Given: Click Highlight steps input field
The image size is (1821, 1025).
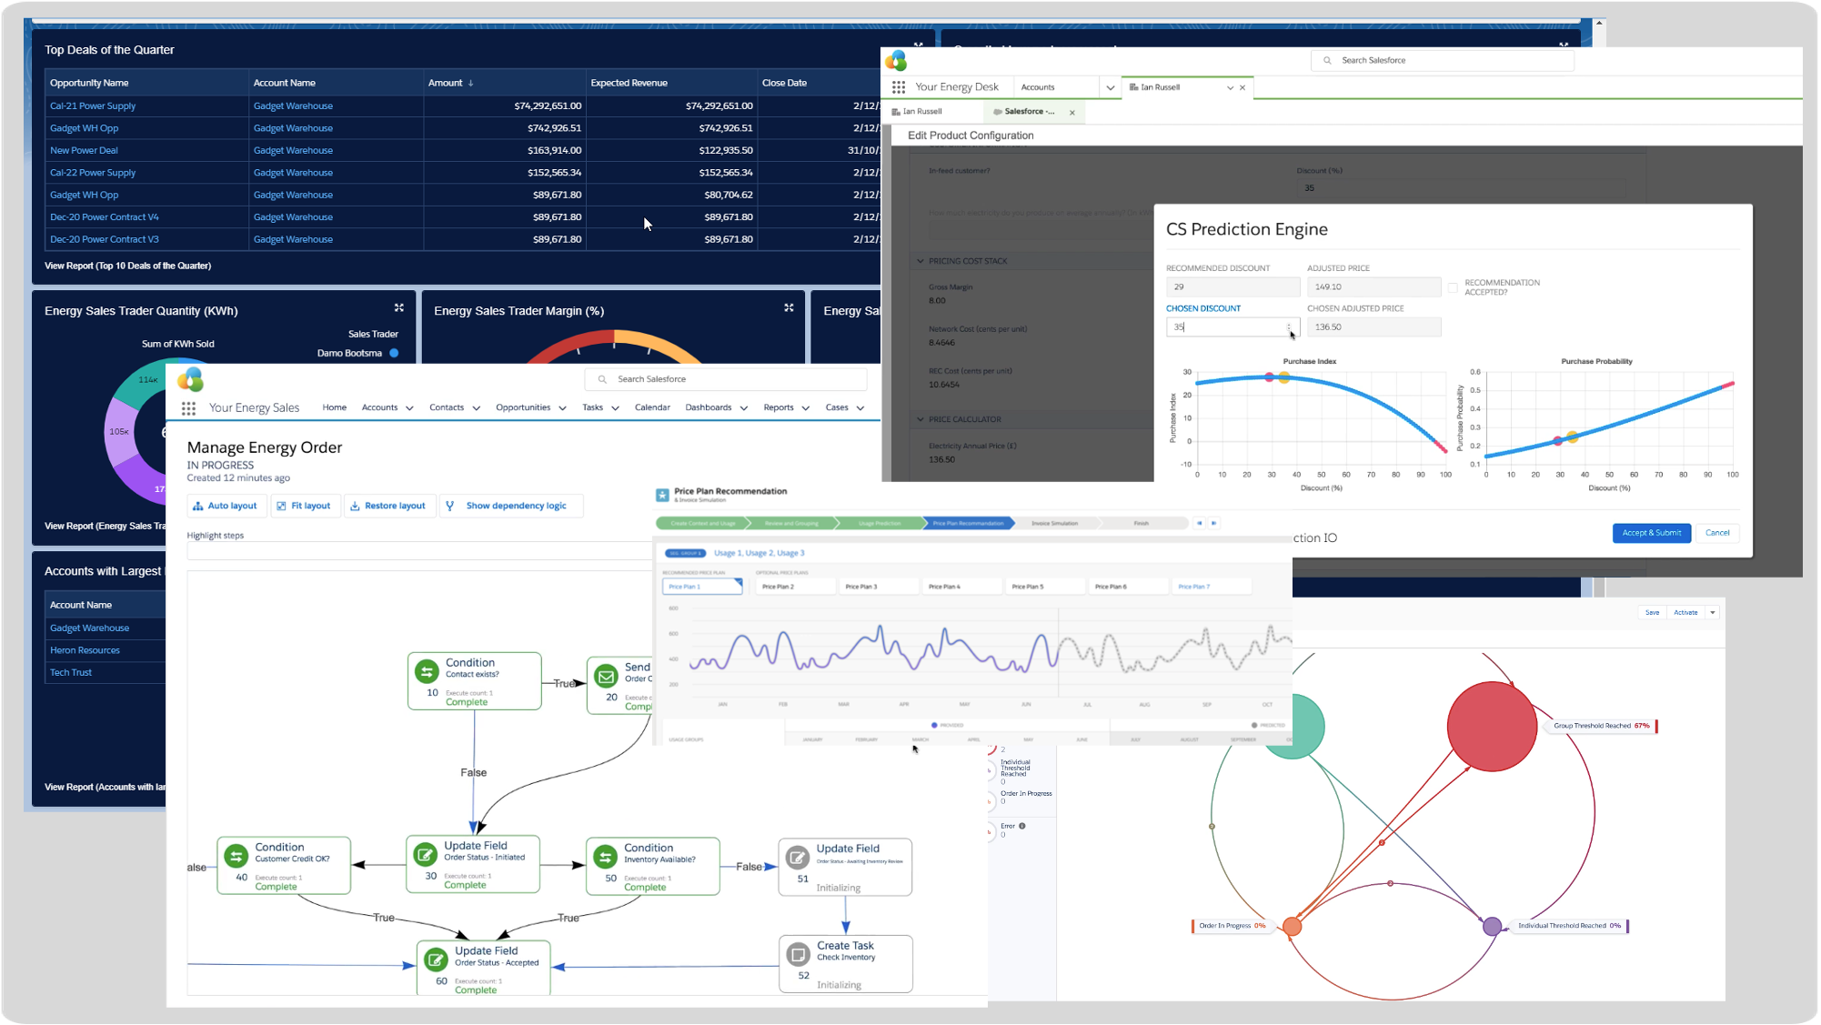Looking at the screenshot, I should tap(418, 550).
